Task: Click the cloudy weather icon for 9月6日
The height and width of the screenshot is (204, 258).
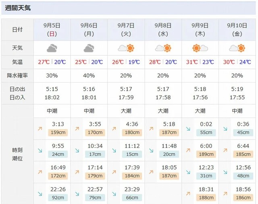Action: (x=89, y=48)
